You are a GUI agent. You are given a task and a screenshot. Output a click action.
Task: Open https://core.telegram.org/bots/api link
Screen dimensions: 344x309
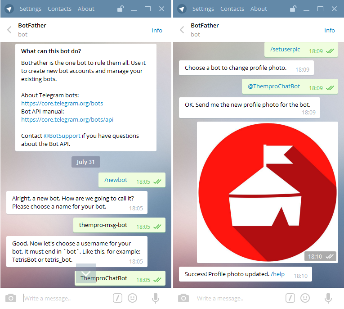click(67, 119)
